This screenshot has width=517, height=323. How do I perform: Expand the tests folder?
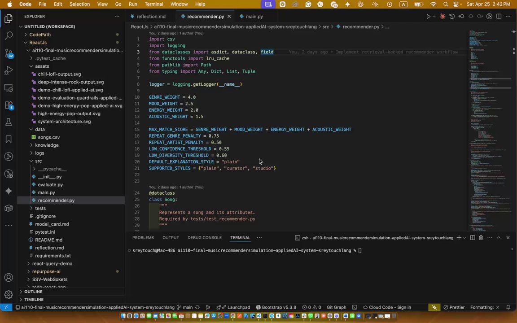pos(40,208)
